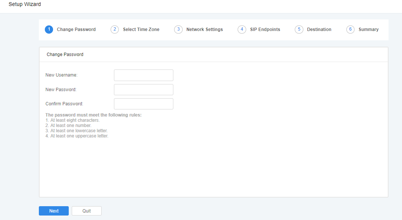Click the New Username: label

pyautogui.click(x=61, y=75)
